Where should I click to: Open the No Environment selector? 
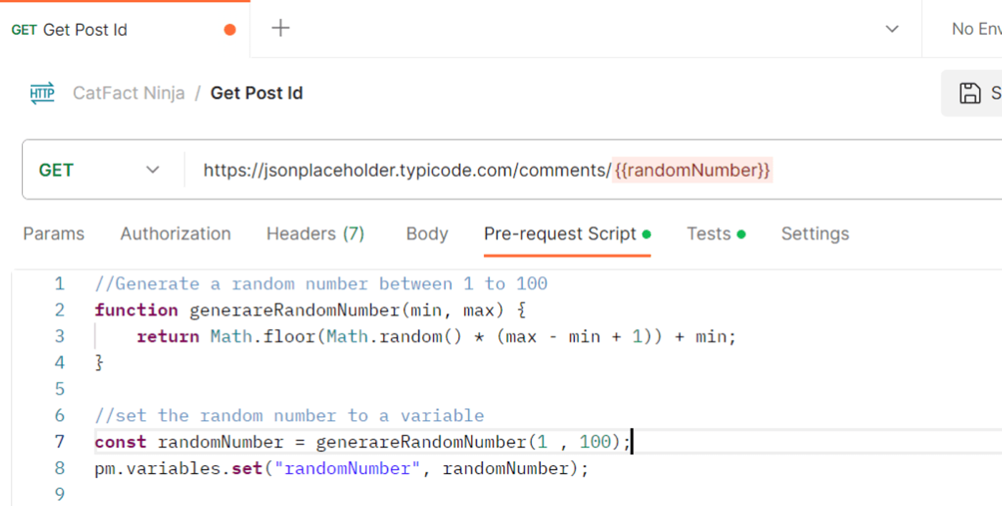[x=976, y=29]
